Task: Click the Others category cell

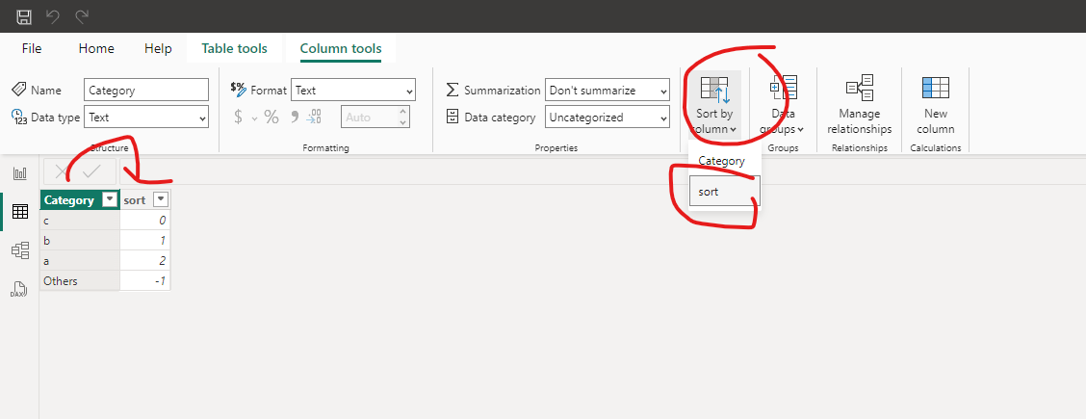Action: 80,281
